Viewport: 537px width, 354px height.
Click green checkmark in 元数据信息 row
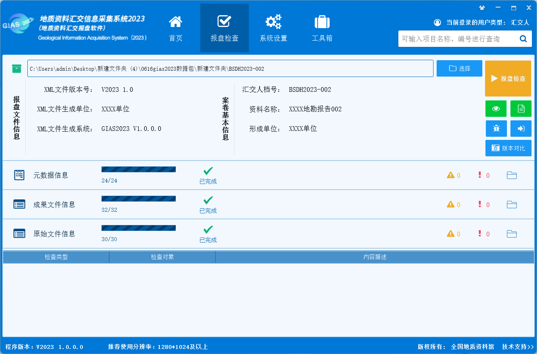click(208, 171)
